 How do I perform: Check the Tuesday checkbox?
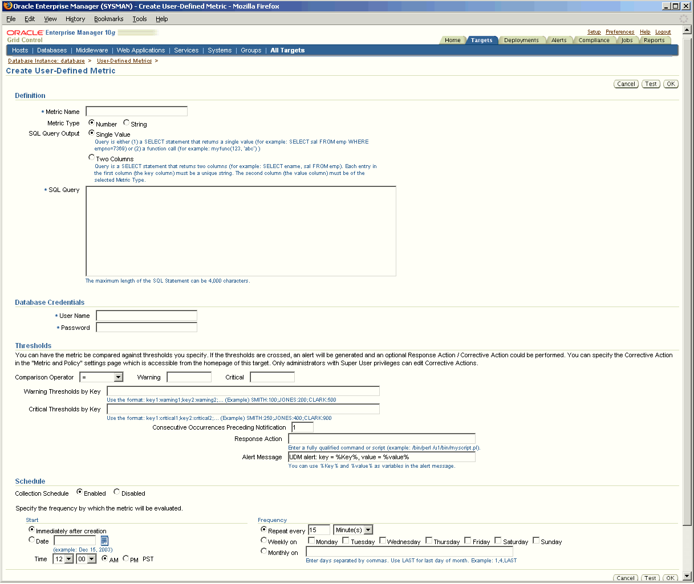(346, 541)
